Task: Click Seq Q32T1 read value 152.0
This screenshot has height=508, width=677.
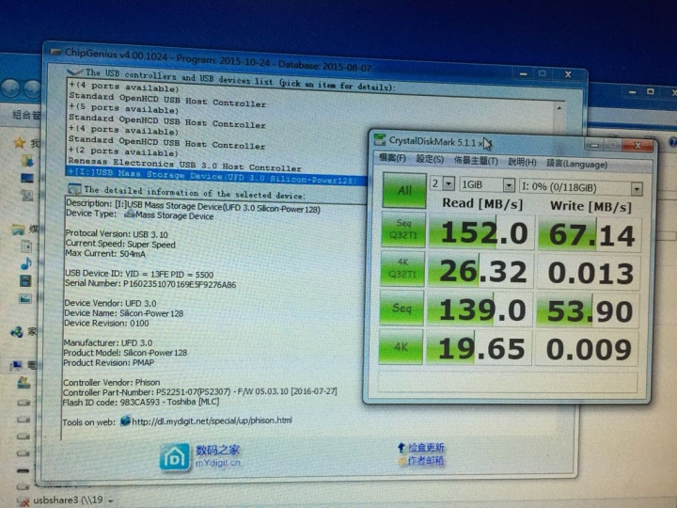Action: pyautogui.click(x=480, y=232)
